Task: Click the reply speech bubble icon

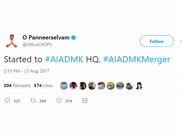Action: tap(7, 101)
